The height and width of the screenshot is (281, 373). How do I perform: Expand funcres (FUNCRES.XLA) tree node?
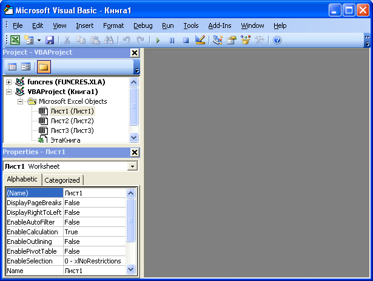[x=8, y=82]
